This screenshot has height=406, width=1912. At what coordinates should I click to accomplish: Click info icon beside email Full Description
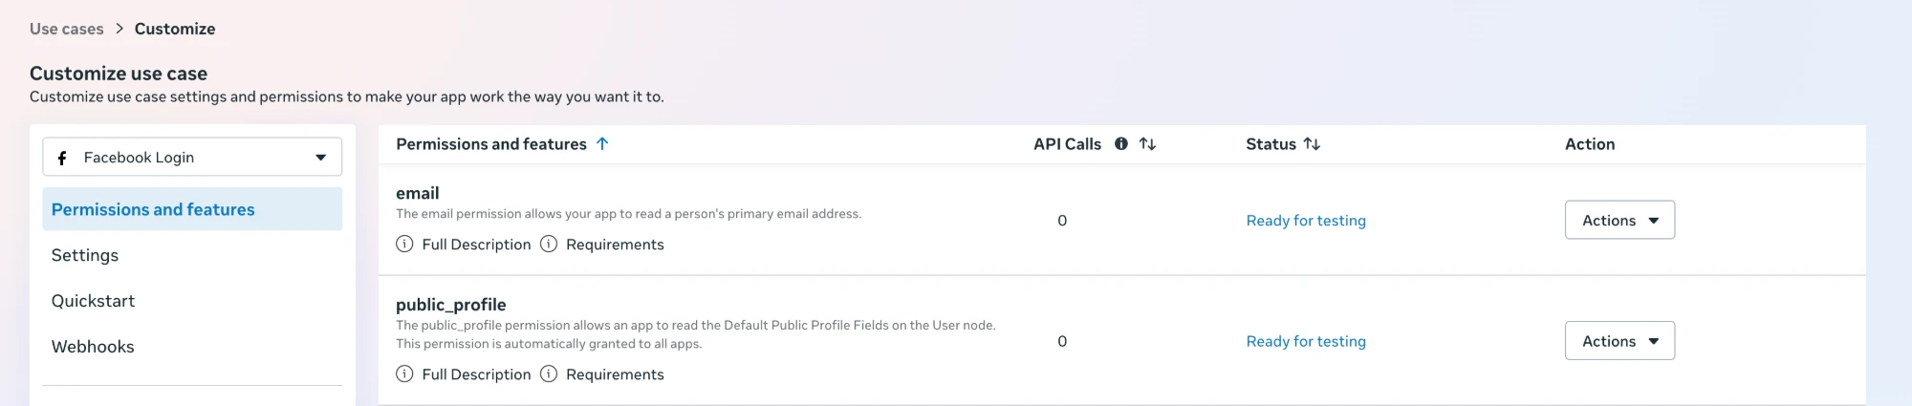(x=404, y=245)
